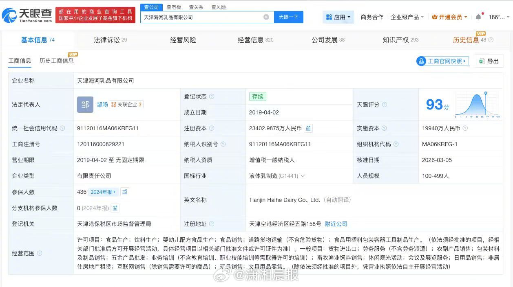The image size is (513, 287).
Task: Open the 应用 grid menu
Action: point(338,17)
